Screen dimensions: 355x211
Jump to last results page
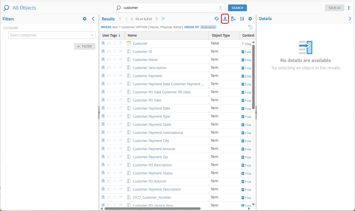pyautogui.click(x=163, y=19)
